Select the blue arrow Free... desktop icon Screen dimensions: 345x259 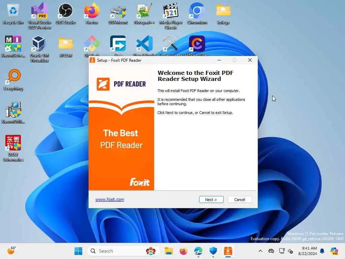118,46
